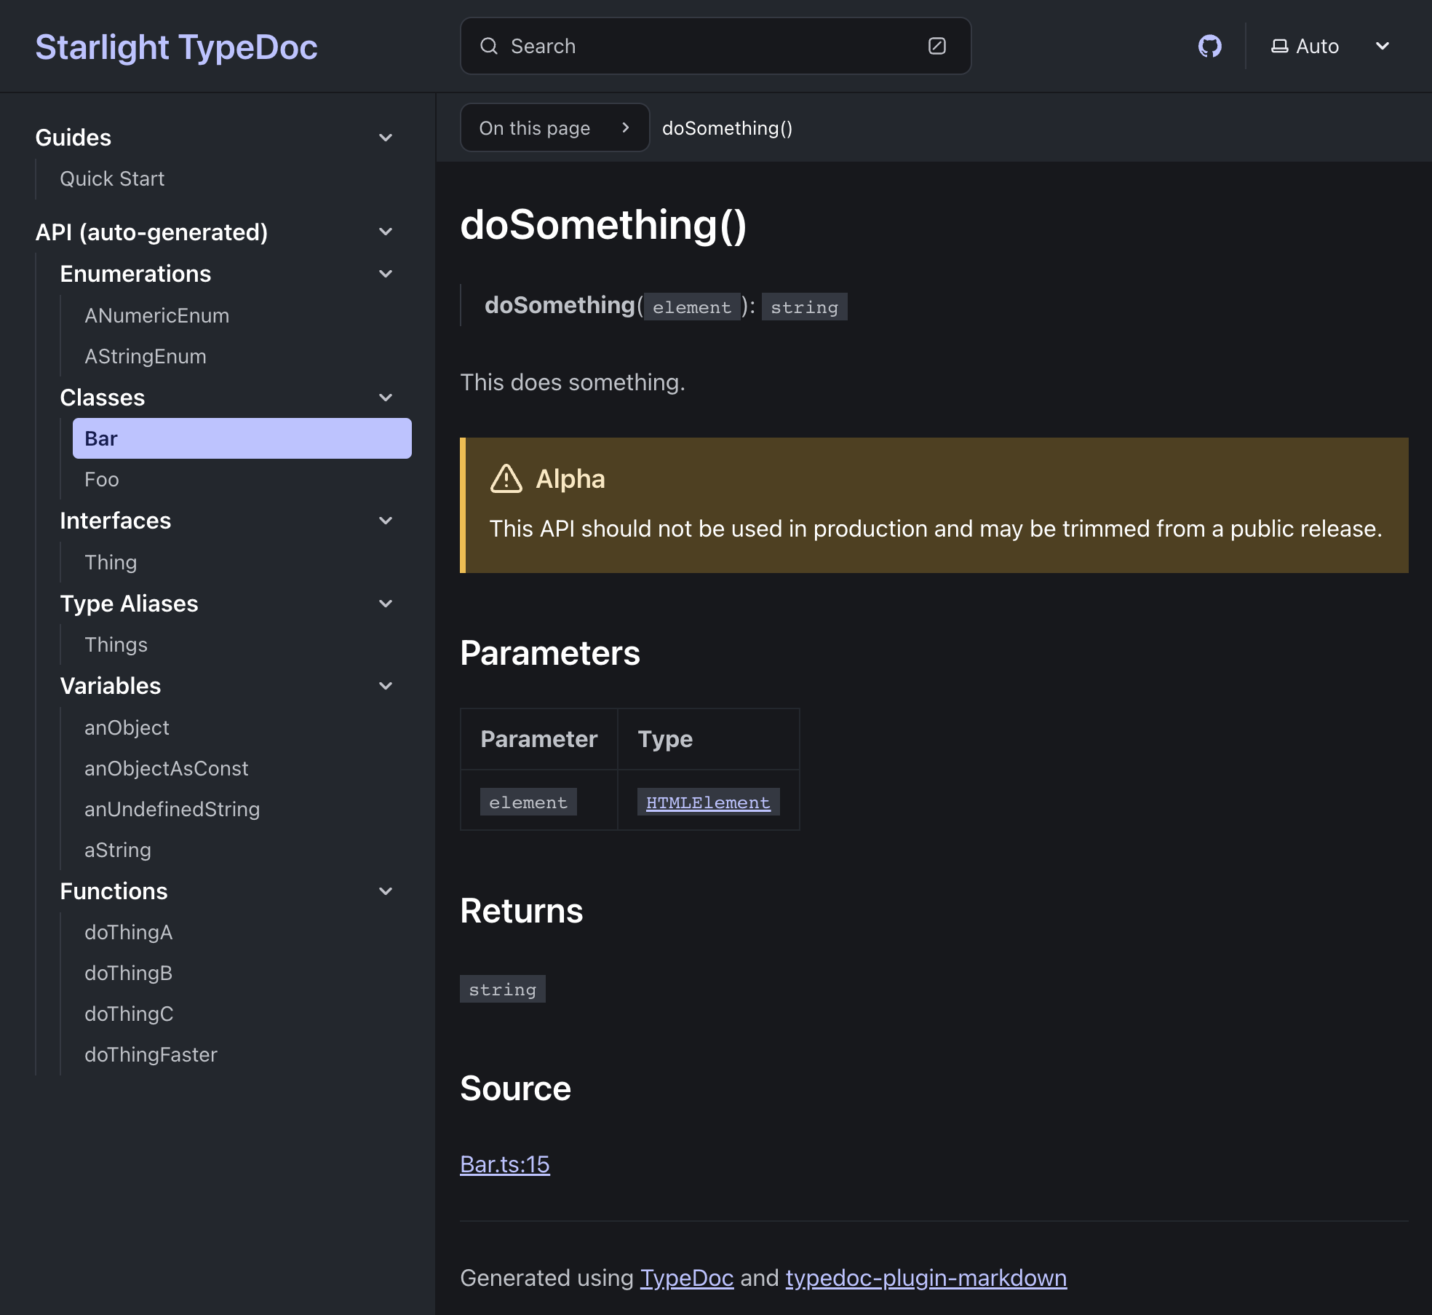Open the On this page menu
Screen dimensions: 1432x1315
tap(554, 127)
